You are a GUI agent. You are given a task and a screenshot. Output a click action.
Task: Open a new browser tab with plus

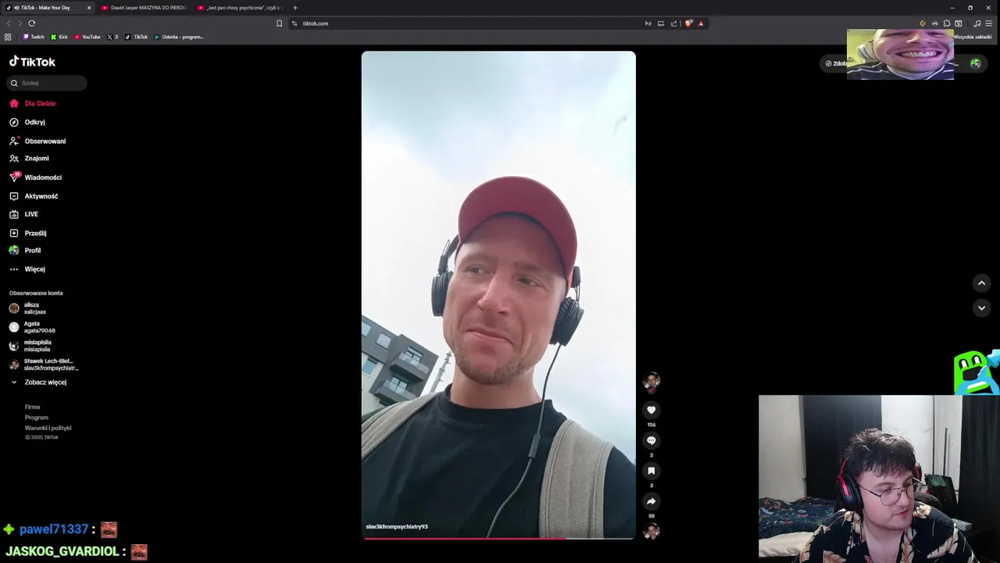(295, 8)
